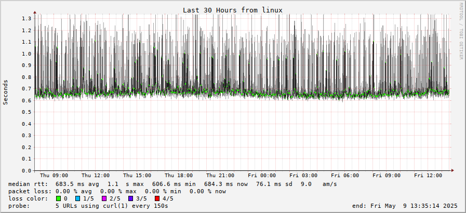
Task: Click the graph title "Last 30 Hours from linux"
Action: click(233, 10)
